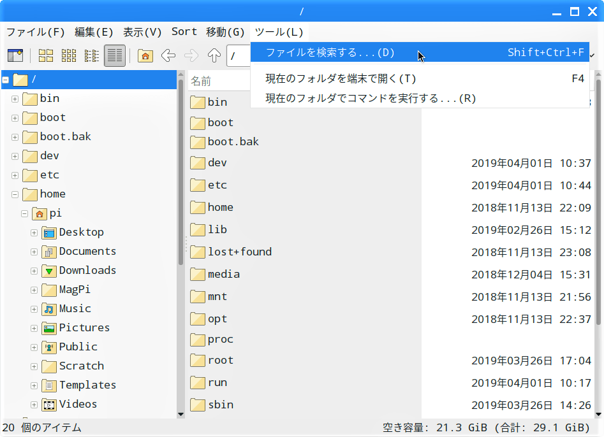Screen dimensions: 604x437
Task: Select run folder icon in file list
Action: (x=198, y=383)
